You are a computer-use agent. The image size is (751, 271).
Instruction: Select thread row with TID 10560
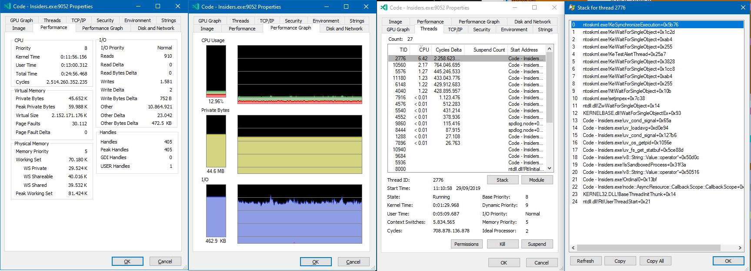point(467,65)
